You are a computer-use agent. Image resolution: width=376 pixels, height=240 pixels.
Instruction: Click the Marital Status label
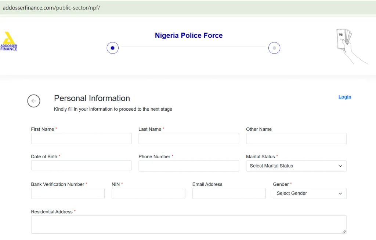pos(260,157)
